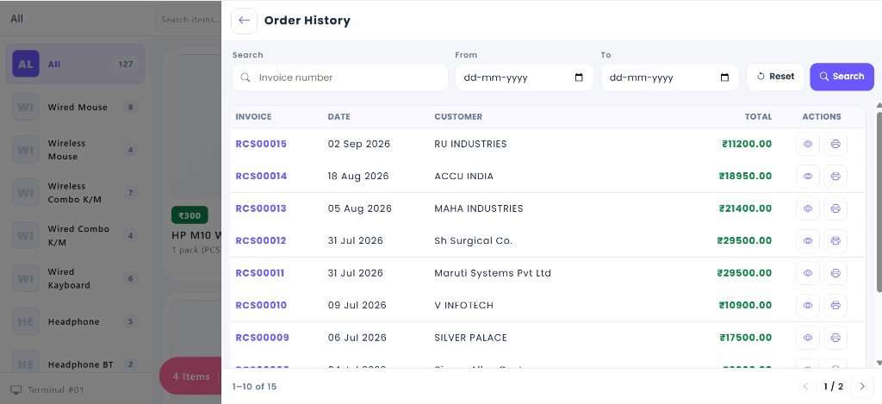Print invoice RCS00013
Screen dimensions: 882x404
[x=835, y=208]
